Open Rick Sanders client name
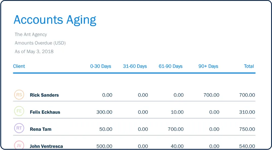This screenshot has height=150, width=272. click(44, 95)
